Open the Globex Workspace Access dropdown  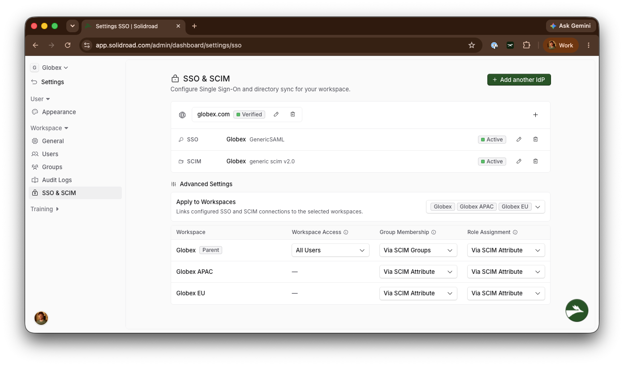point(331,250)
